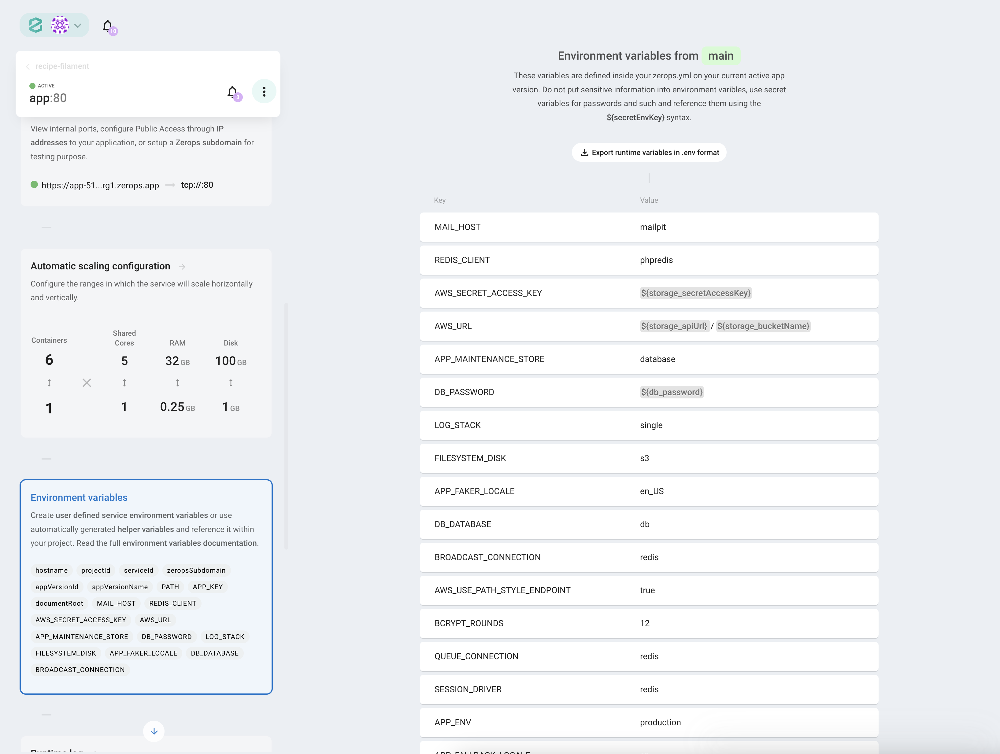
Task: Click the download icon on Export button
Action: pyautogui.click(x=584, y=153)
